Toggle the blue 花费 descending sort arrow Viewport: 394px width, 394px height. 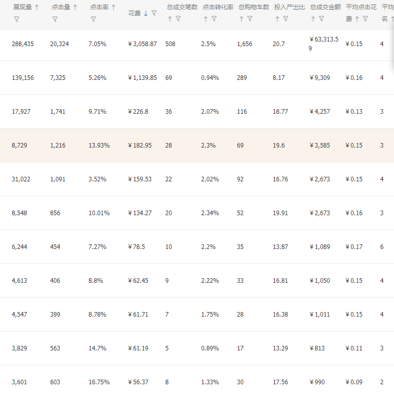tap(146, 13)
